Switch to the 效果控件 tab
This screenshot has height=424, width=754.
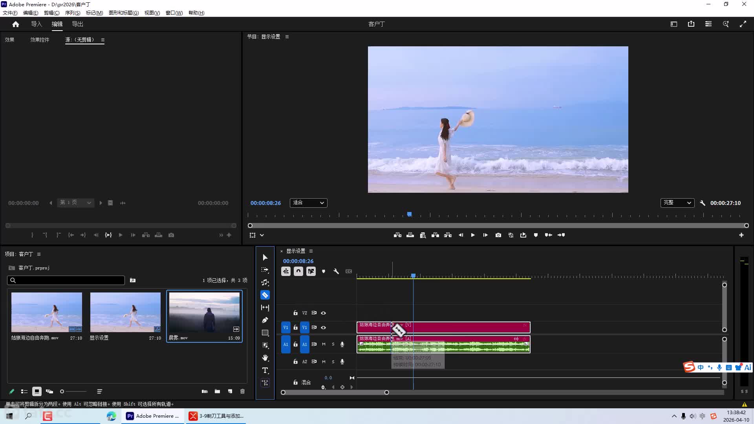click(x=40, y=40)
